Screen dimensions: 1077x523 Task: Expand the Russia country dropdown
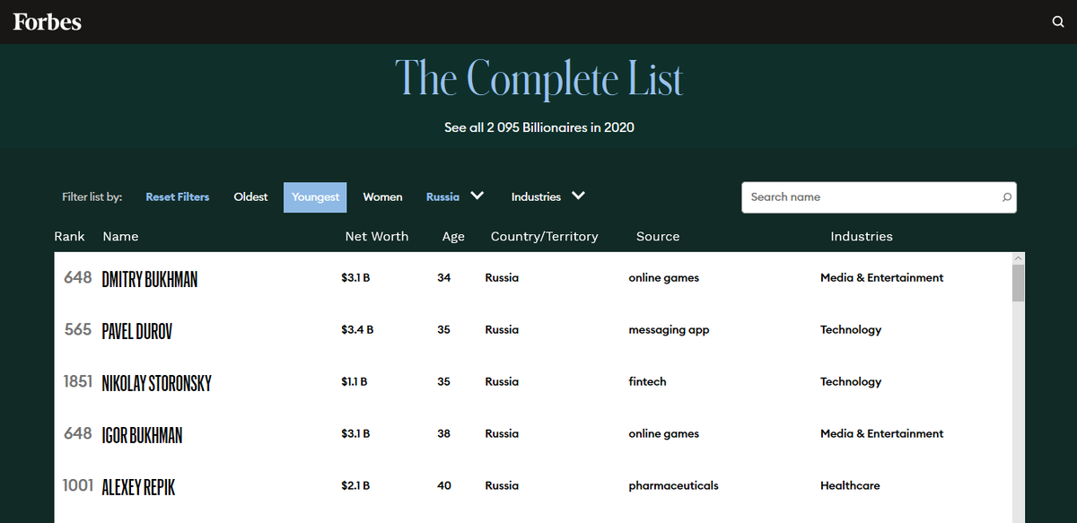click(x=455, y=196)
